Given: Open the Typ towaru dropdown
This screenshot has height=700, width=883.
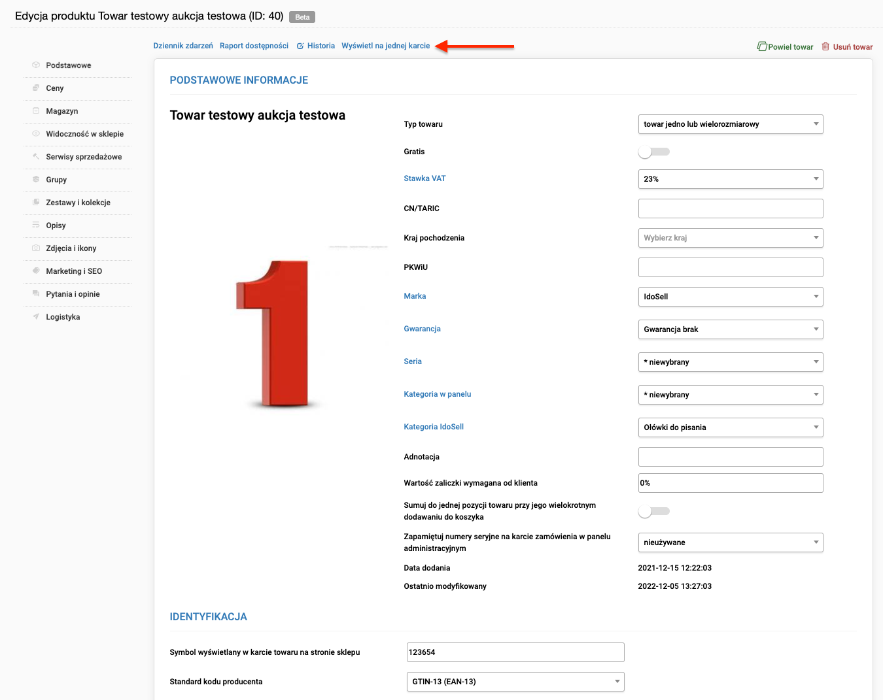Looking at the screenshot, I should click(x=731, y=124).
